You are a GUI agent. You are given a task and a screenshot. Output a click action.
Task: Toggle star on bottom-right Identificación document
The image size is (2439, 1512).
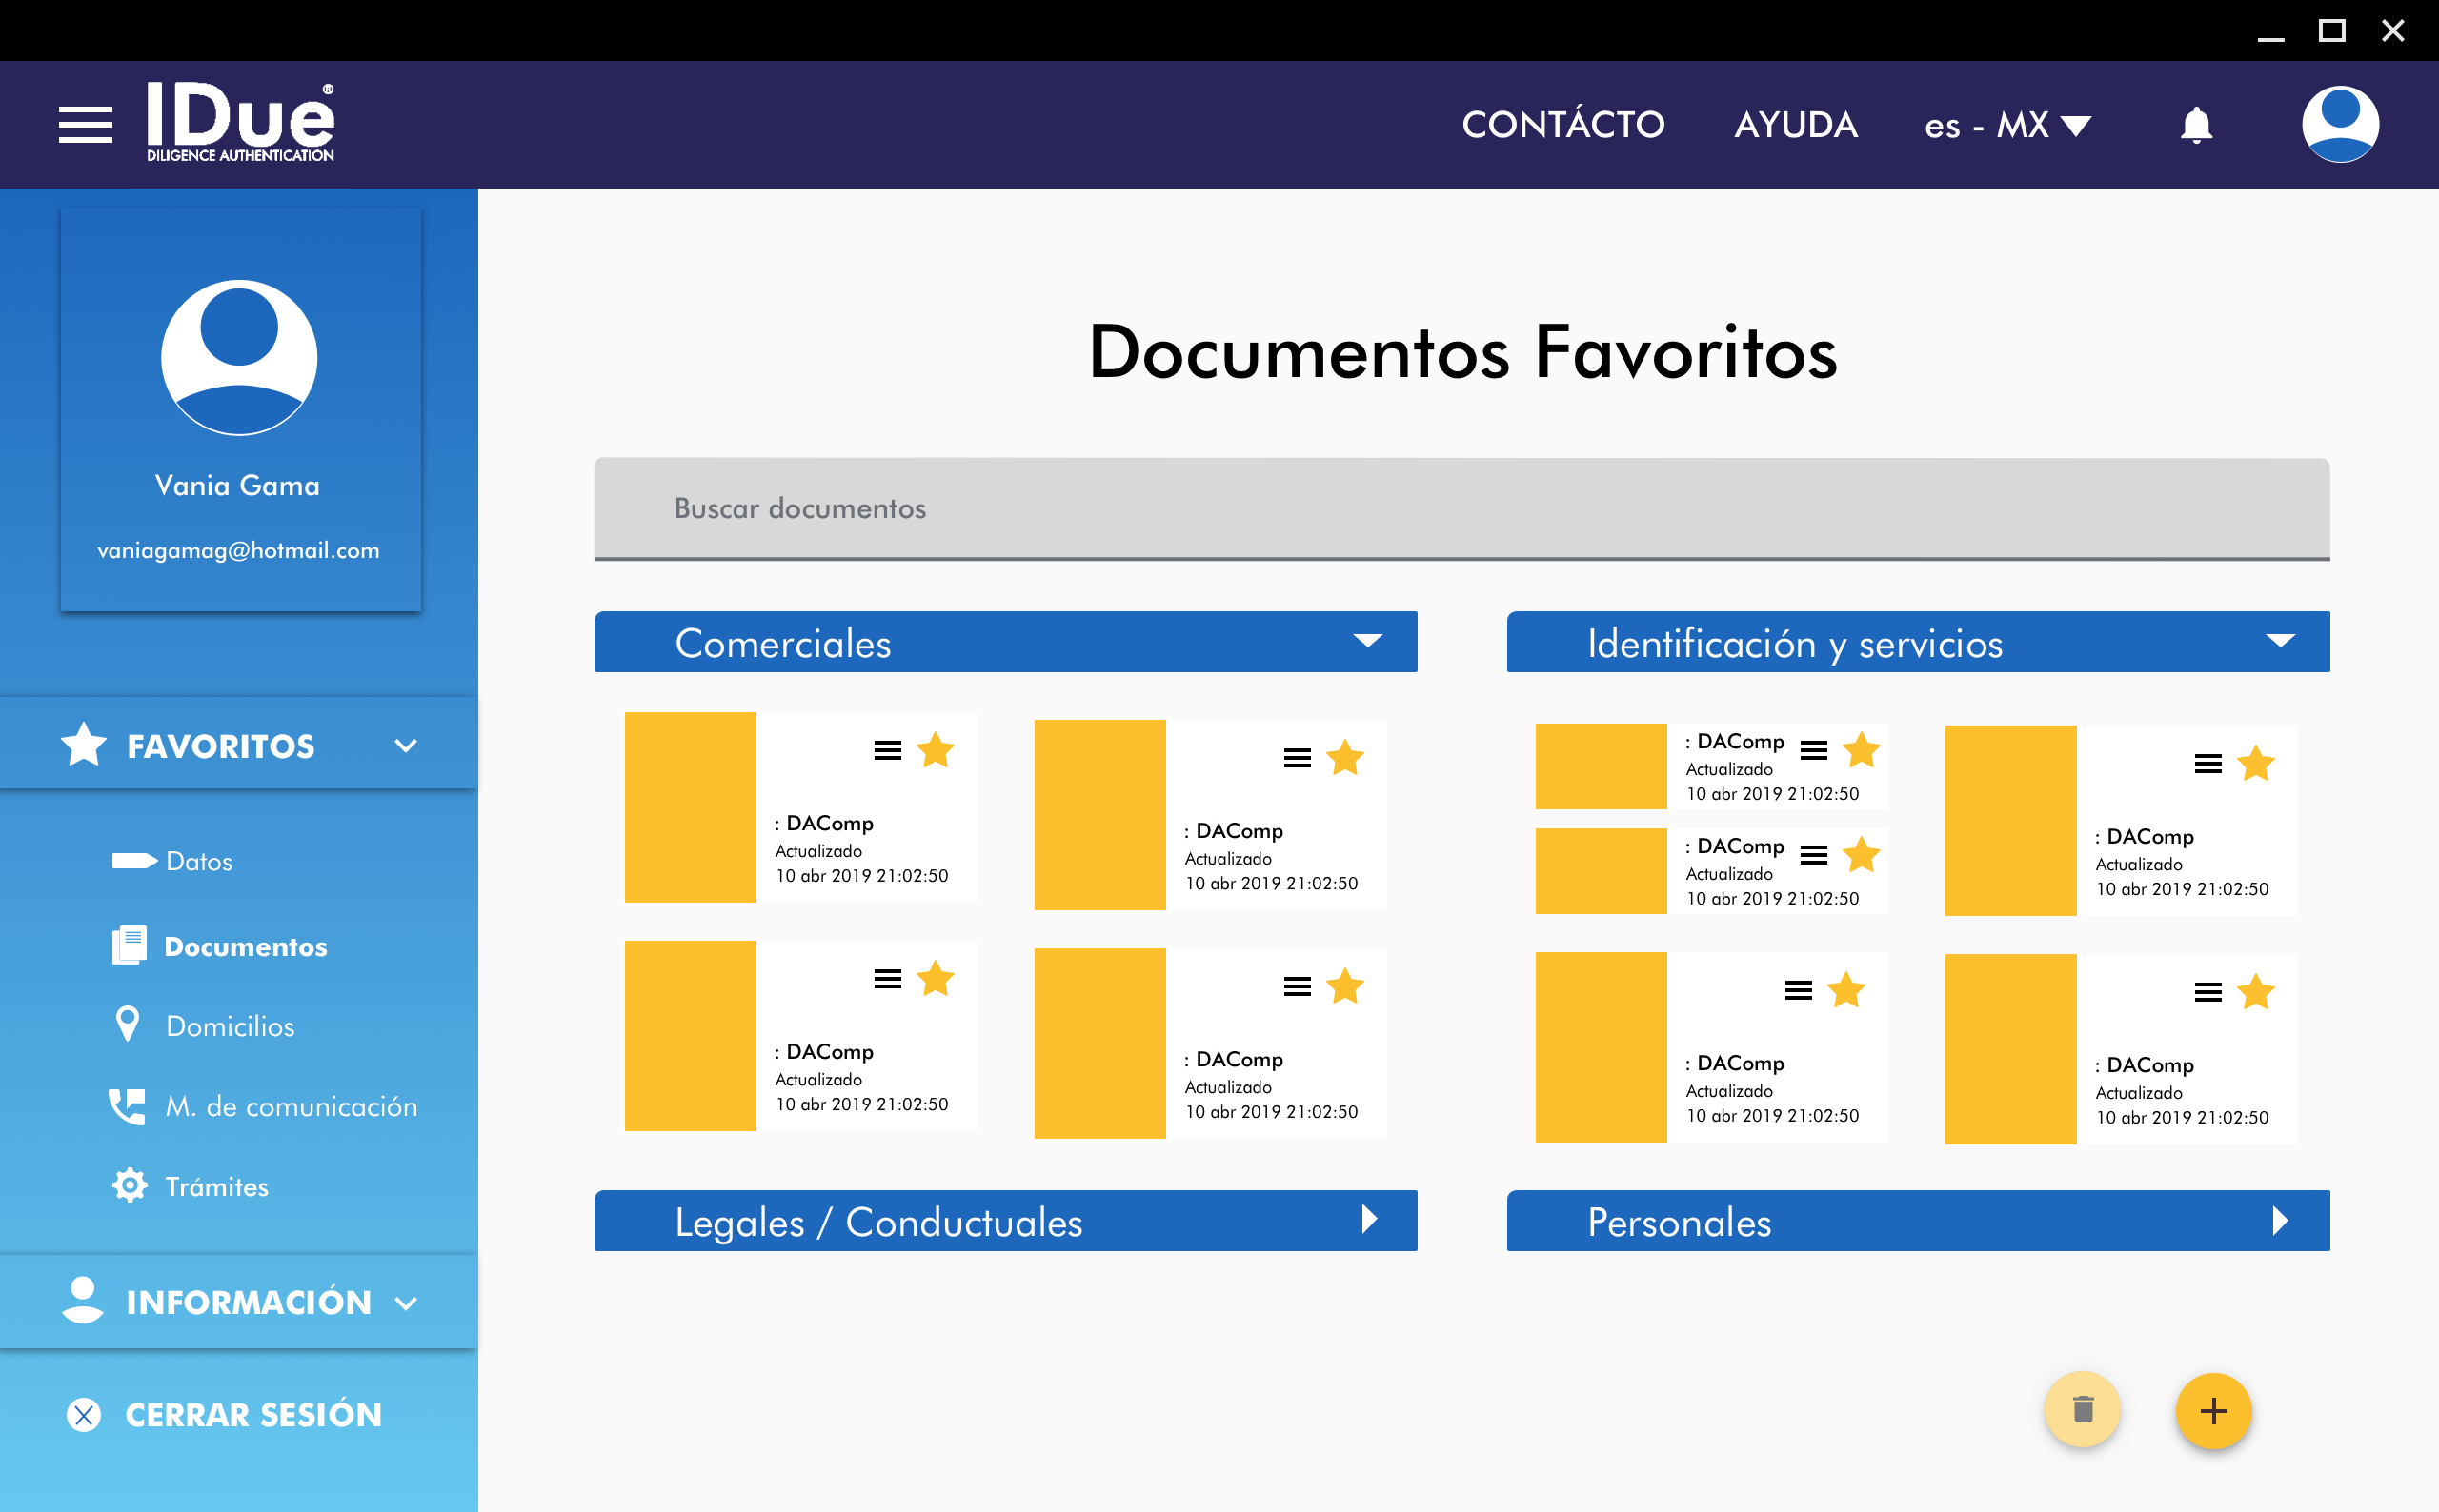(2255, 992)
